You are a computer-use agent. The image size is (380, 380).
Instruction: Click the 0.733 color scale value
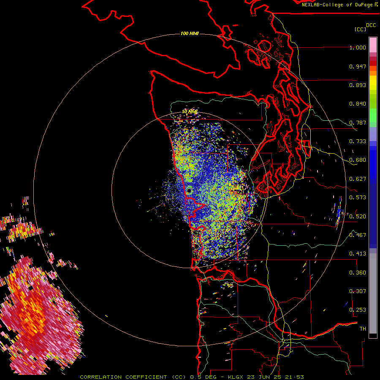point(358,141)
